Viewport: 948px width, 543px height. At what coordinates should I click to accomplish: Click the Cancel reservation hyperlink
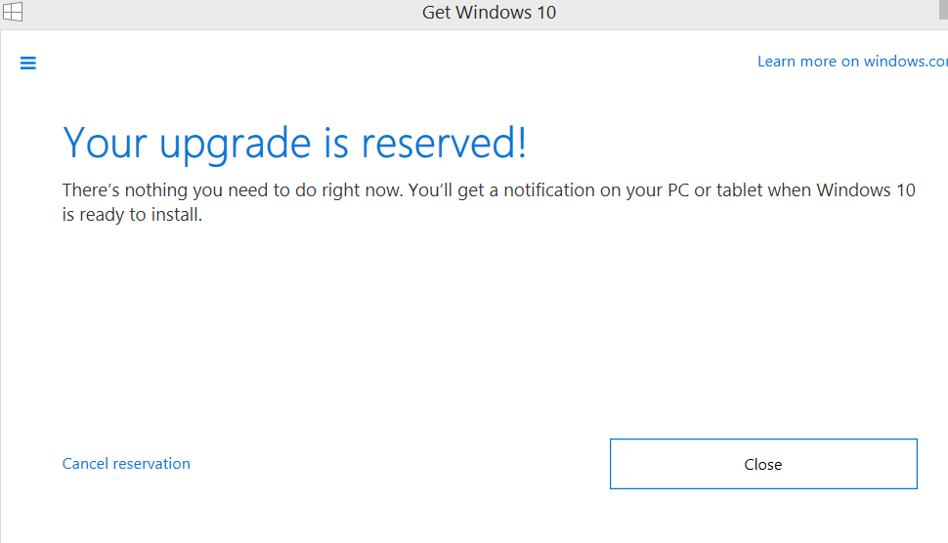point(126,464)
